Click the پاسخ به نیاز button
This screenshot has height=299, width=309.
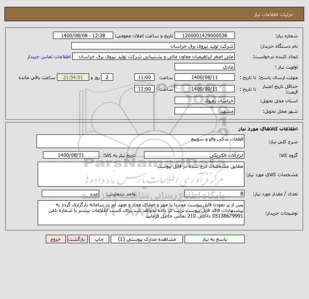click(x=214, y=239)
